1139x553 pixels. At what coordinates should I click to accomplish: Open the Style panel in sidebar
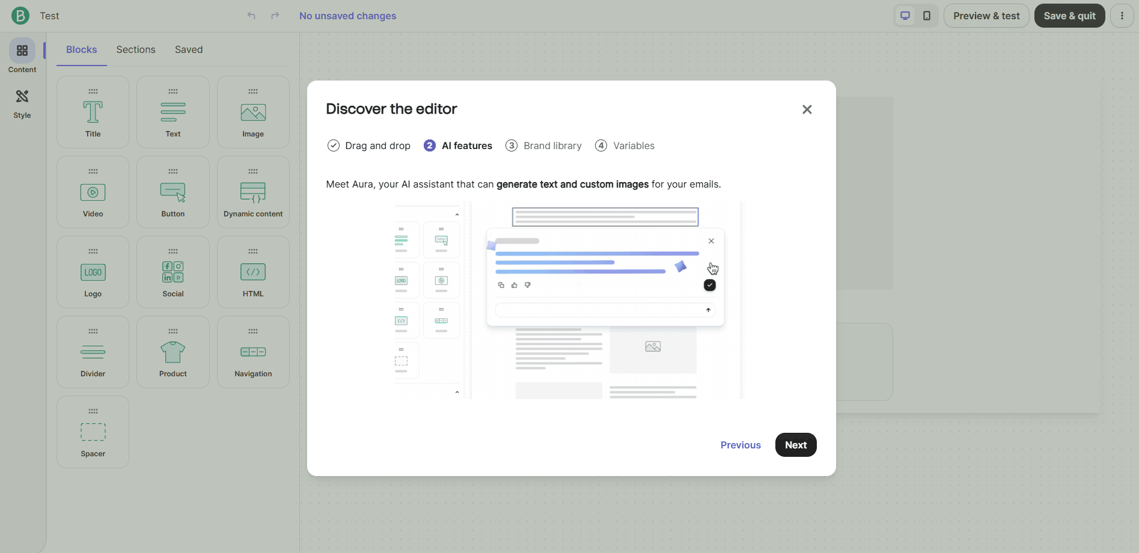coord(22,103)
